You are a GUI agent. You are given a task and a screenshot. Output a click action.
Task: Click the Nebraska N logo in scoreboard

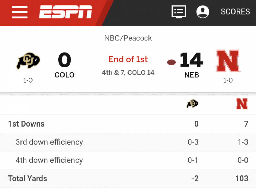[228, 61]
